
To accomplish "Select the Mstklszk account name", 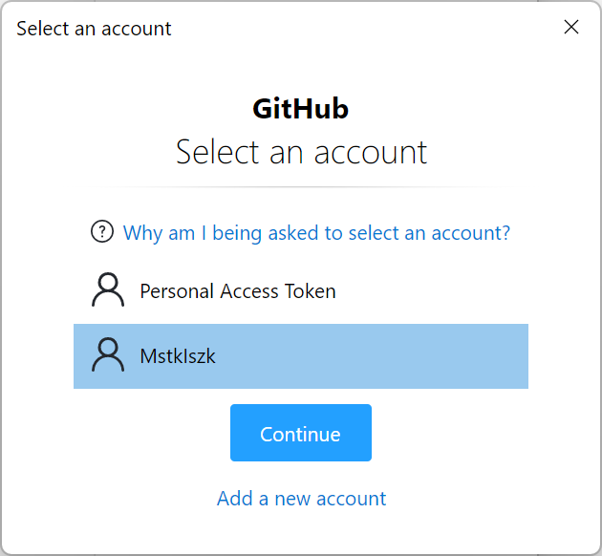I will coord(178,356).
